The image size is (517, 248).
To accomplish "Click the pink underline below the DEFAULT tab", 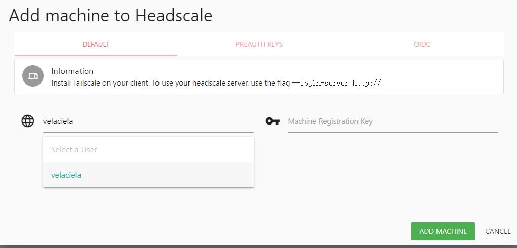I will [96, 55].
